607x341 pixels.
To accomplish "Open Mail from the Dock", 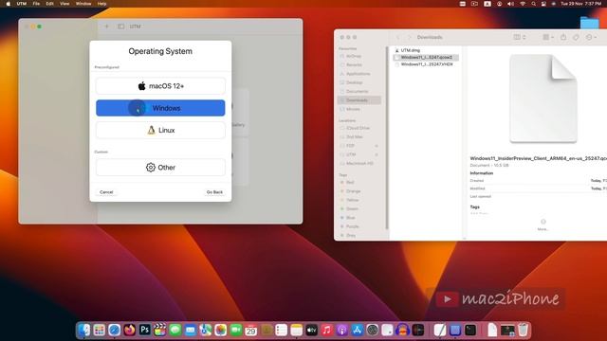I will click(190, 330).
